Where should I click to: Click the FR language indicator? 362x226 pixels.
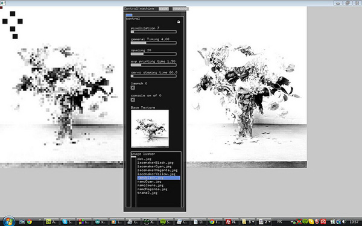(x=279, y=222)
